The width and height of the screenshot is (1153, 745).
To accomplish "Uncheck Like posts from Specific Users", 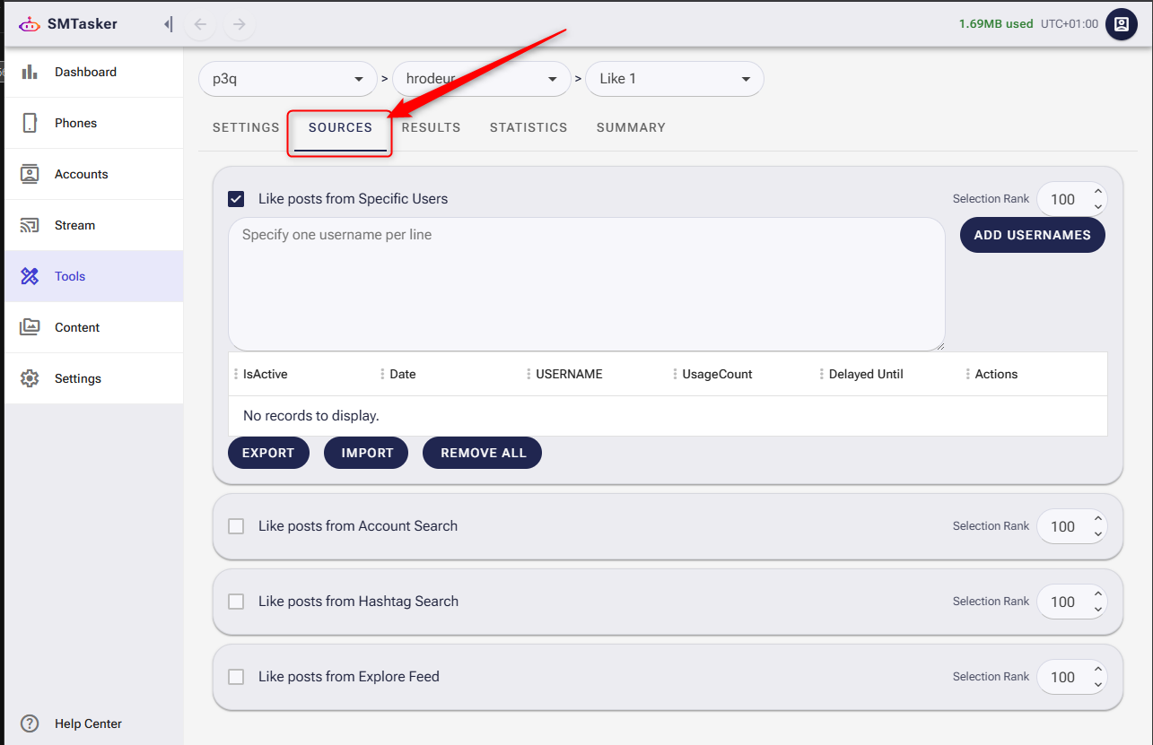I will (236, 199).
